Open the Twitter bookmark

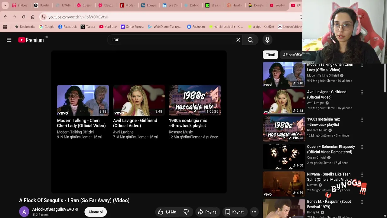pyautogui.click(x=88, y=27)
